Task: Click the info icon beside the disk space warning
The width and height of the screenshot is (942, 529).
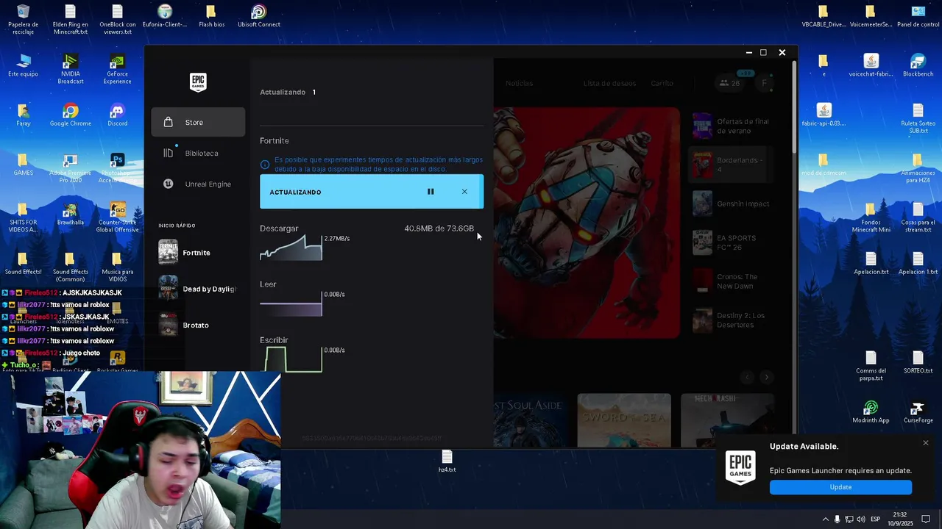Action: coord(265,165)
